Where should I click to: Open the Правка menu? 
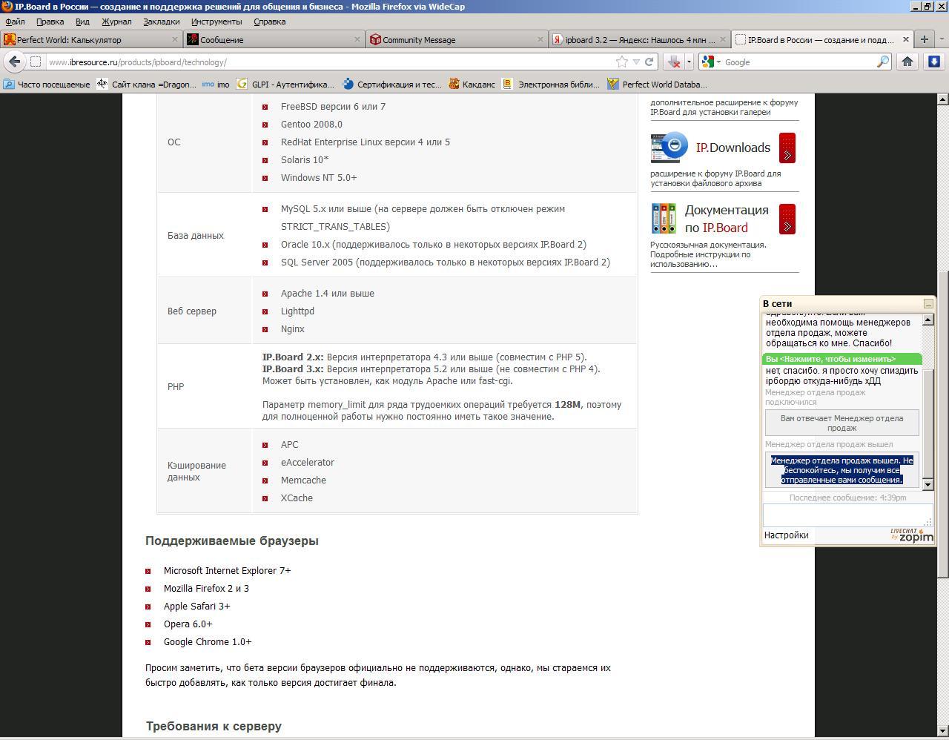50,22
